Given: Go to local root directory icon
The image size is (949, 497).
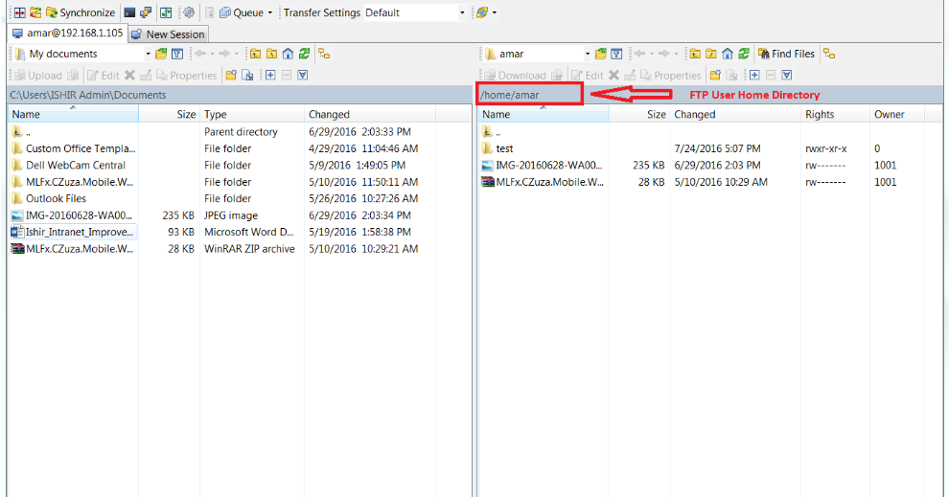Looking at the screenshot, I should coord(271,54).
